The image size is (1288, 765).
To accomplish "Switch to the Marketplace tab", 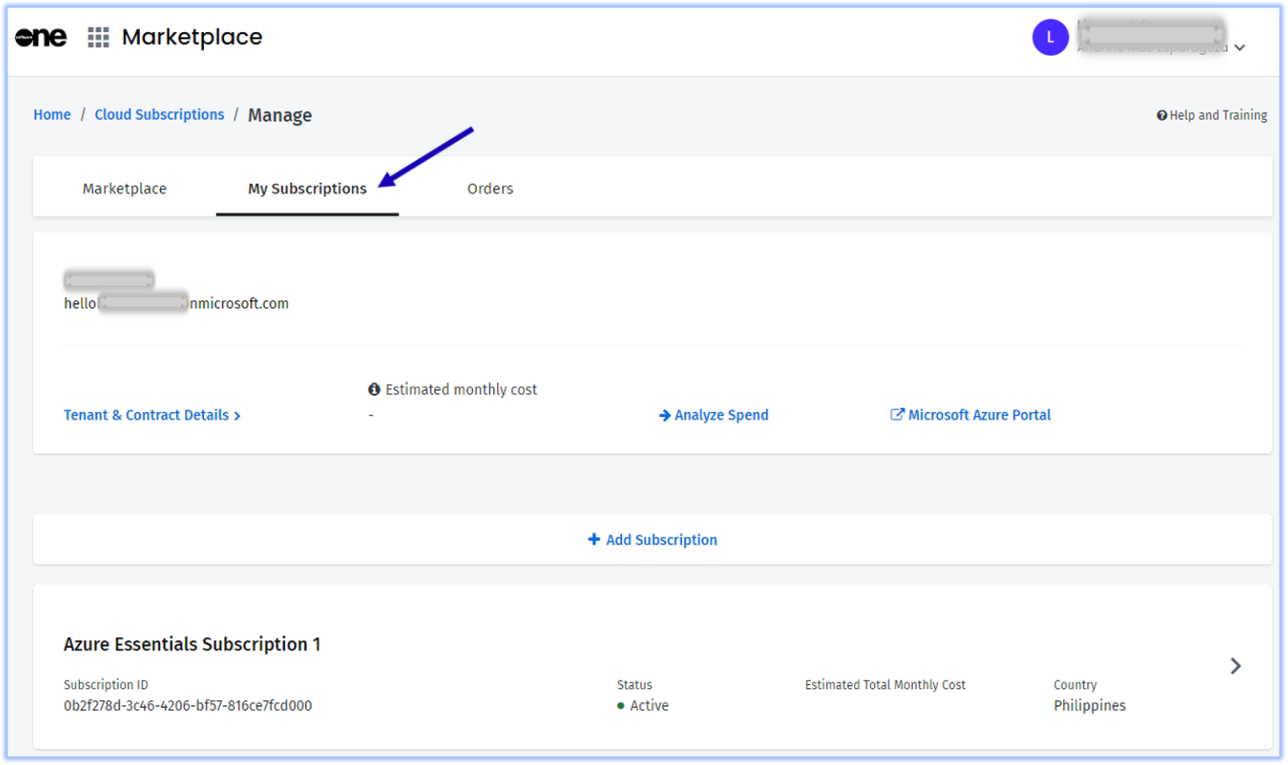I will (125, 189).
